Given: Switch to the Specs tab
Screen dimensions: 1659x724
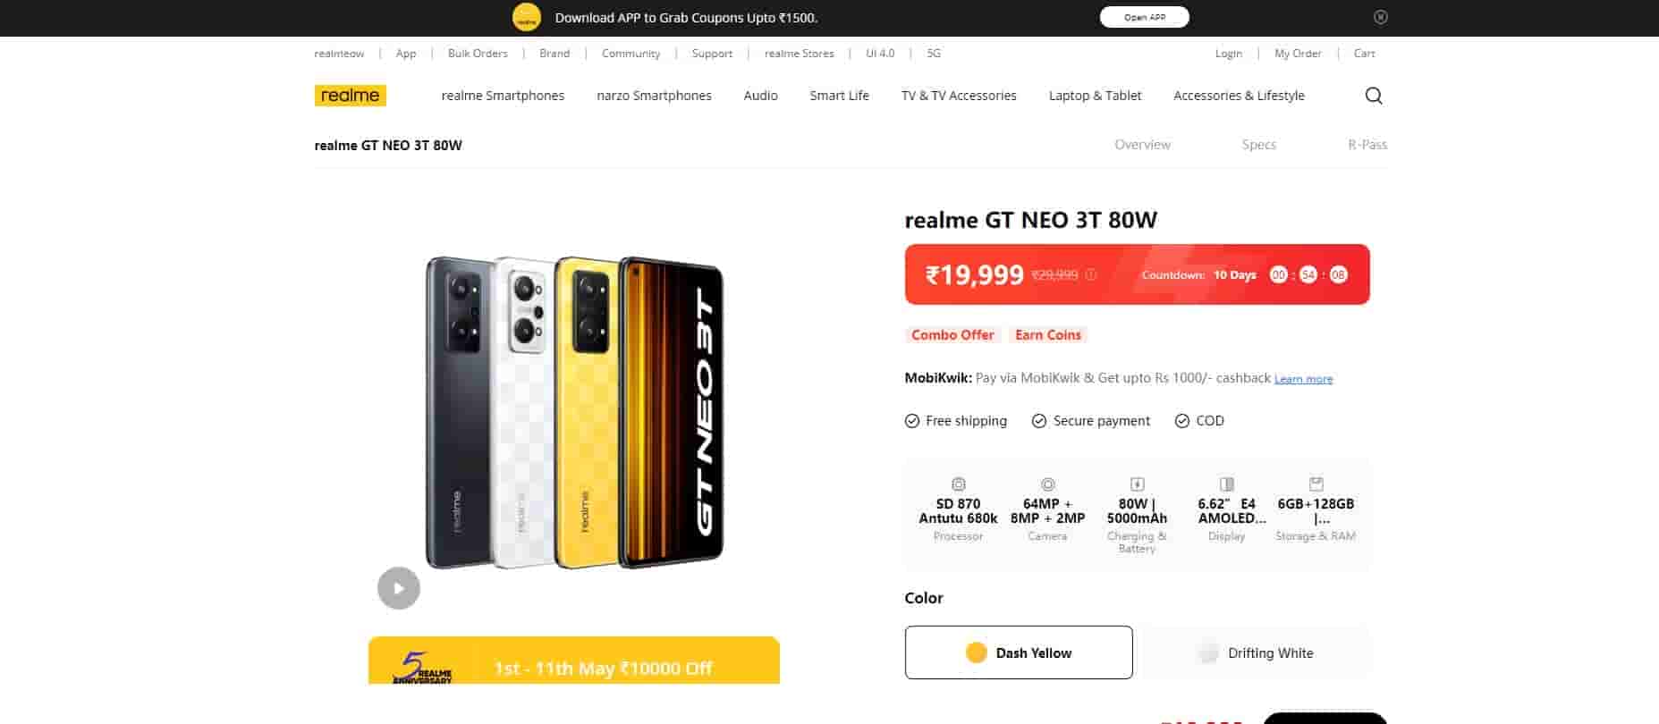Looking at the screenshot, I should point(1258,145).
